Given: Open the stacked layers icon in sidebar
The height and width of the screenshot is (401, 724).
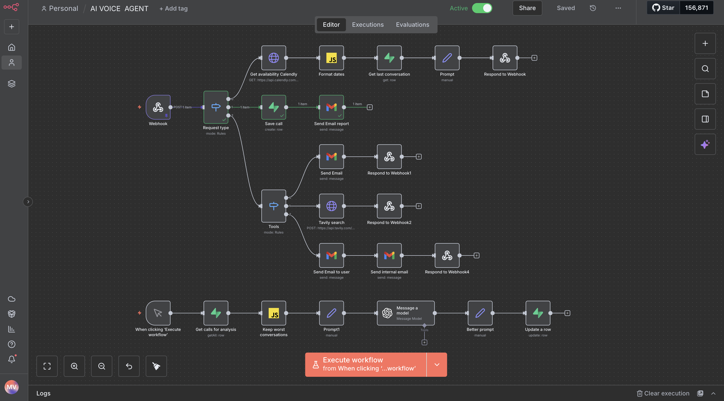Looking at the screenshot, I should click(12, 84).
